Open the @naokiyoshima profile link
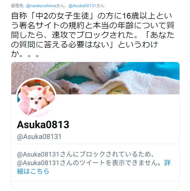The image size is (190, 191). (x=41, y=6)
